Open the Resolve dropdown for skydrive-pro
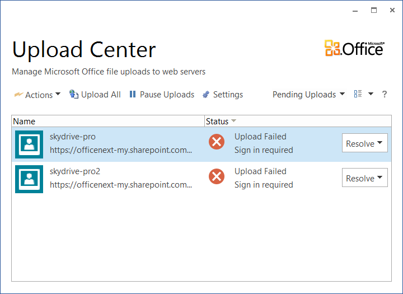403x294 pixels. 365,143
